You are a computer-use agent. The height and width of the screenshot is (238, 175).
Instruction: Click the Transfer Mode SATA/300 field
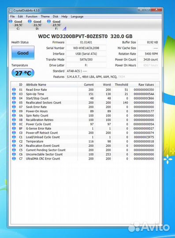coord(86,59)
